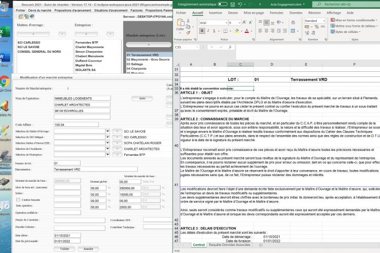This screenshot has height=253, width=380.
Task: Open the Données ribbon tab
Action: point(296,13)
